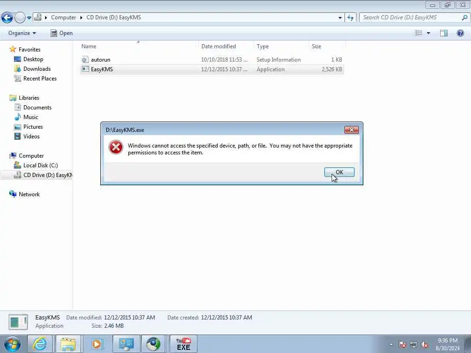
Task: Open the Music library
Action: [31, 117]
